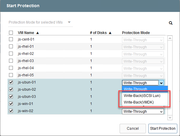
Task: Click the Start Protection button
Action: (x=163, y=129)
